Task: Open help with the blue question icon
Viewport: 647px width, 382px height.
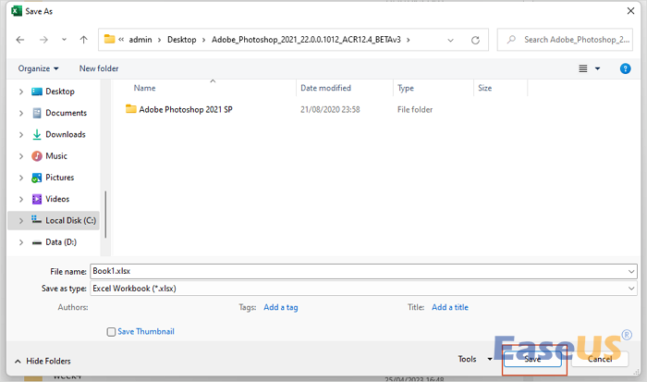Action: click(625, 68)
